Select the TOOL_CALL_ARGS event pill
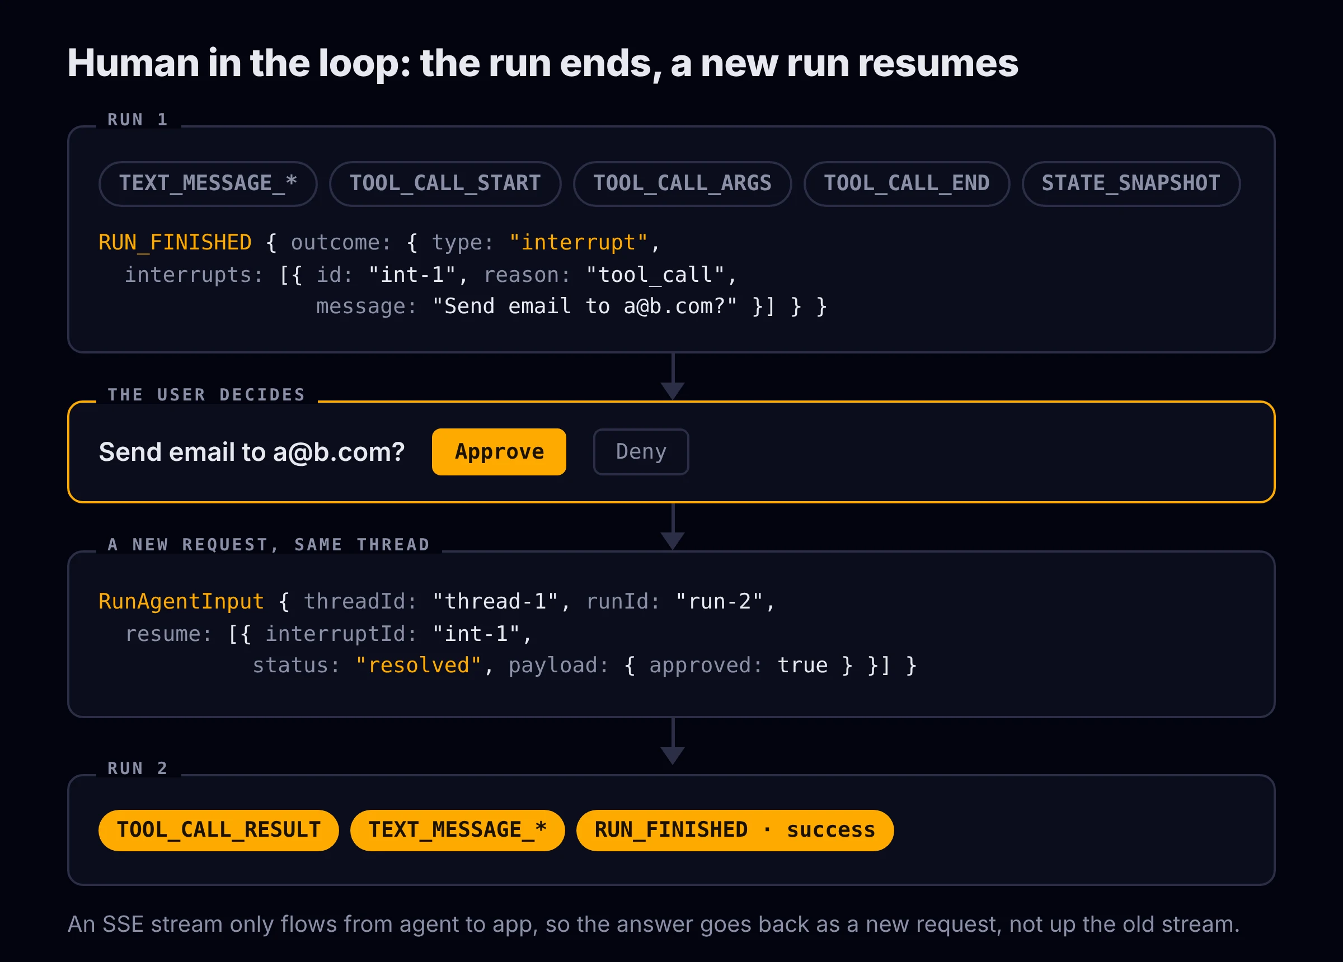The height and width of the screenshot is (962, 1343). click(682, 183)
